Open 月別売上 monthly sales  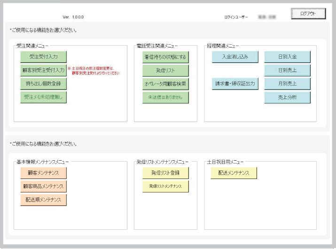[x=287, y=84]
